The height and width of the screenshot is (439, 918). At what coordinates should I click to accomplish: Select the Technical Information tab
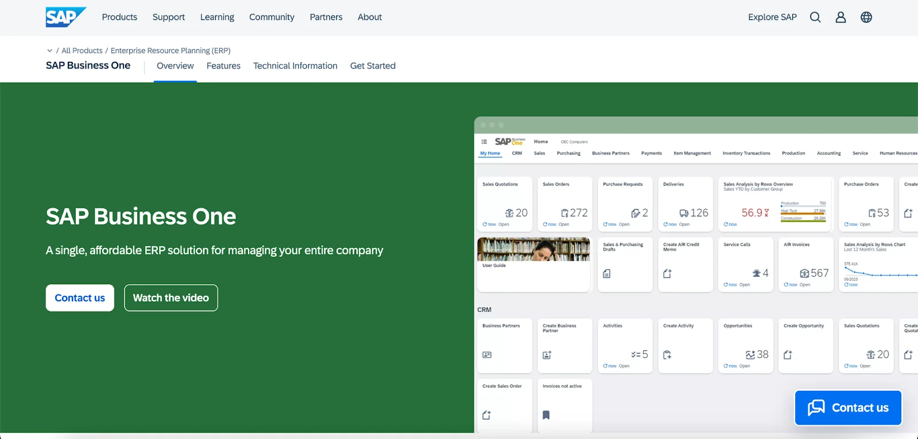[295, 66]
